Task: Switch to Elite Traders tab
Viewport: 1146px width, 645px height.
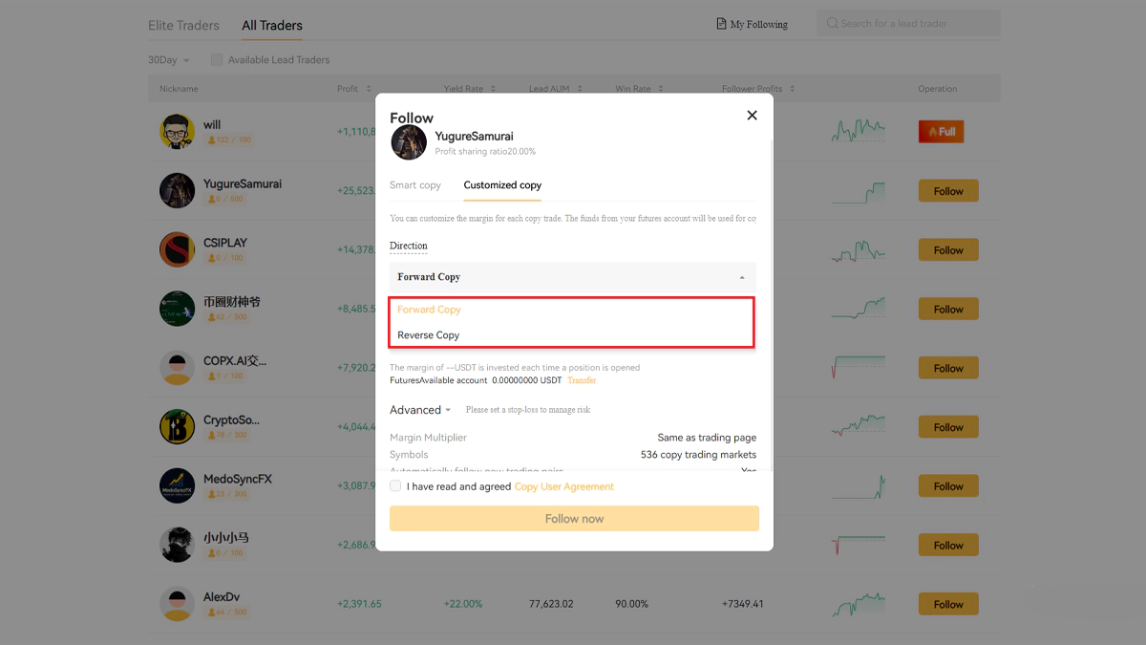Action: (183, 25)
